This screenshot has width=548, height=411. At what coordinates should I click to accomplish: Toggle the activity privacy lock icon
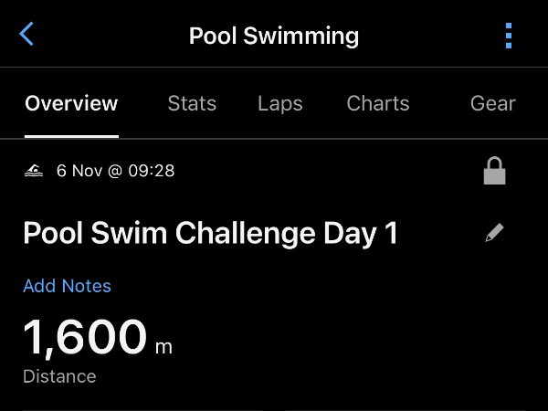click(494, 171)
